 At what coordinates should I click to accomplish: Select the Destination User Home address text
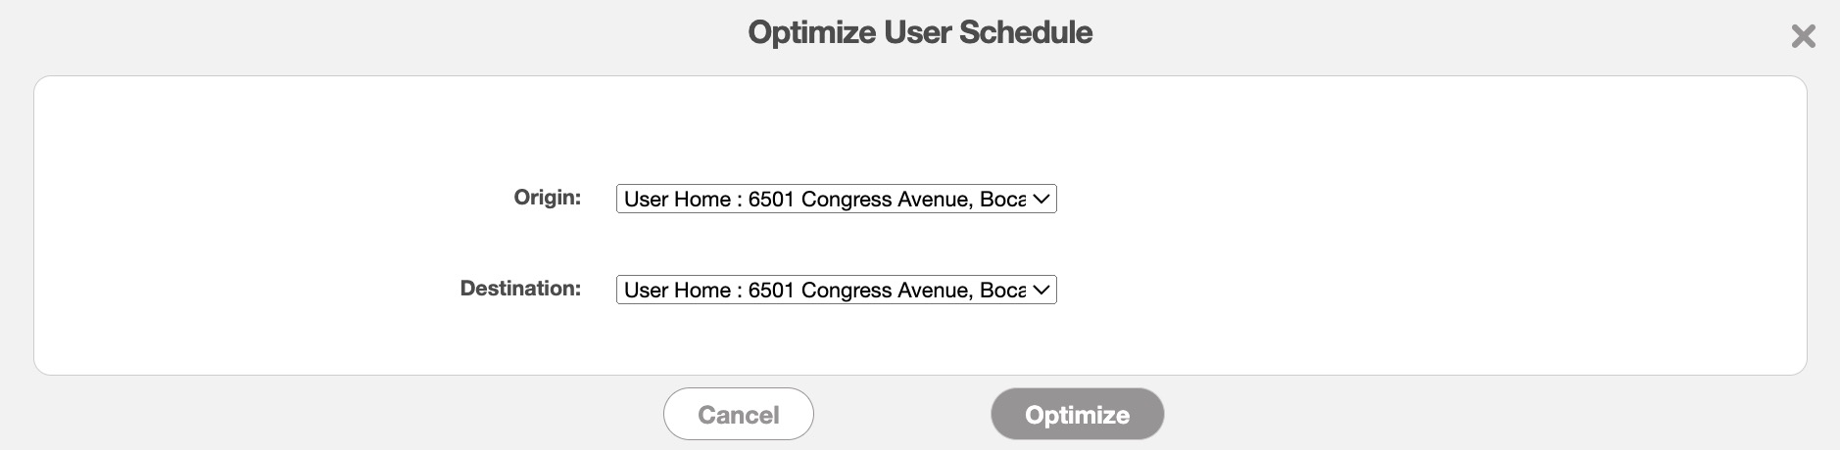(x=823, y=290)
